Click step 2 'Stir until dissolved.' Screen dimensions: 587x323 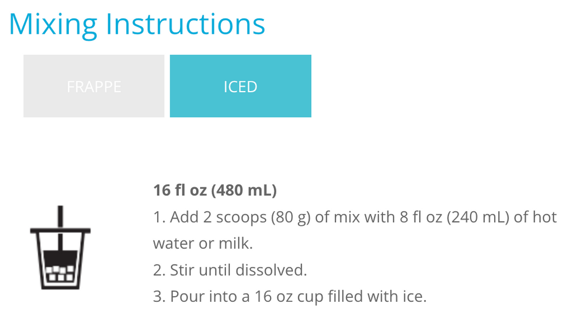(x=230, y=270)
